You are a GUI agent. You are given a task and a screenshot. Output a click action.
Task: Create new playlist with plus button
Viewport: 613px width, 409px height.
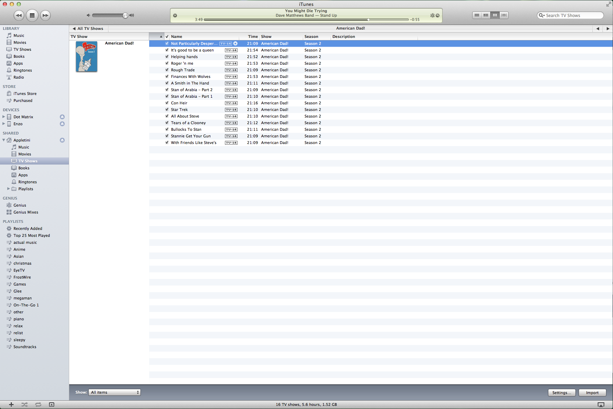(x=11, y=404)
